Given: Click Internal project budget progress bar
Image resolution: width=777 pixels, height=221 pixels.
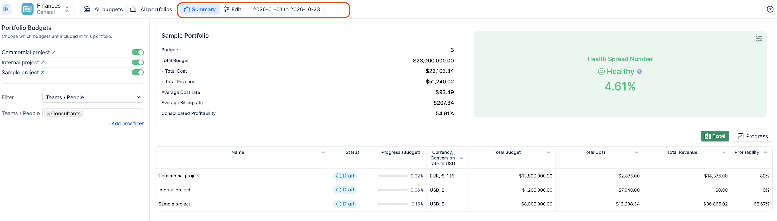Looking at the screenshot, I should pyautogui.click(x=393, y=190).
